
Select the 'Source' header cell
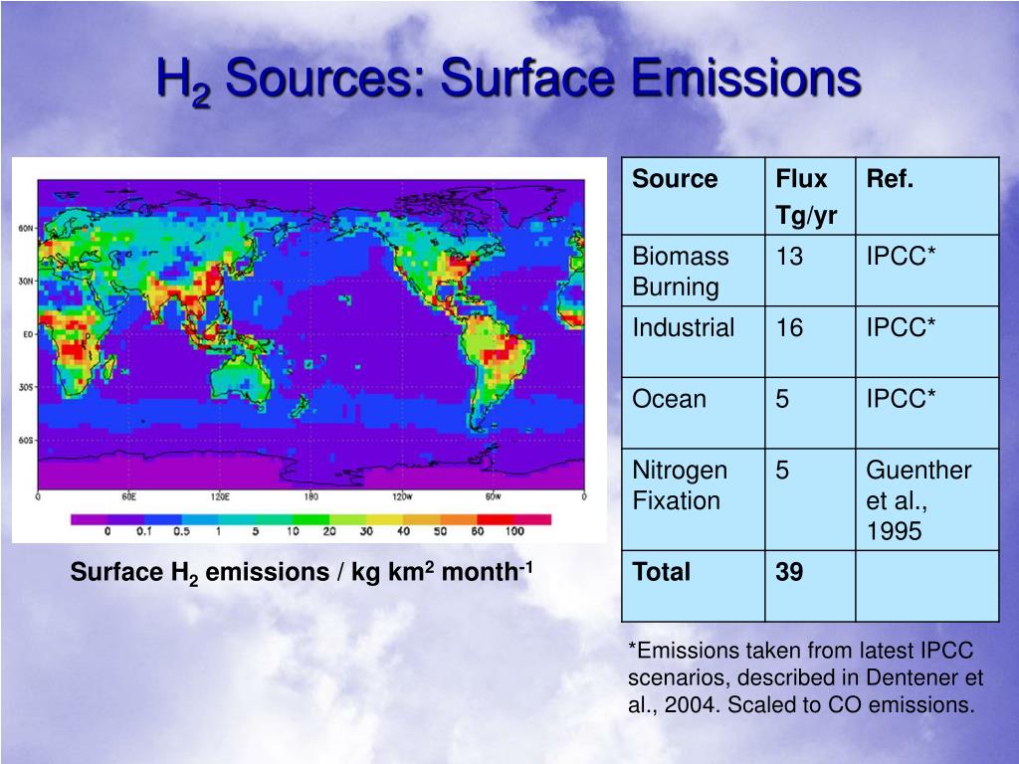(694, 196)
